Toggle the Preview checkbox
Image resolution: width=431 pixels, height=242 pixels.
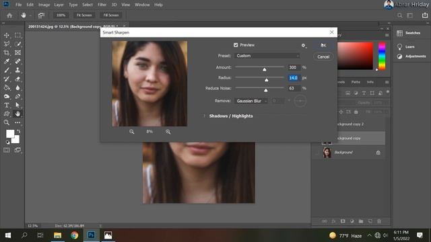click(x=236, y=45)
